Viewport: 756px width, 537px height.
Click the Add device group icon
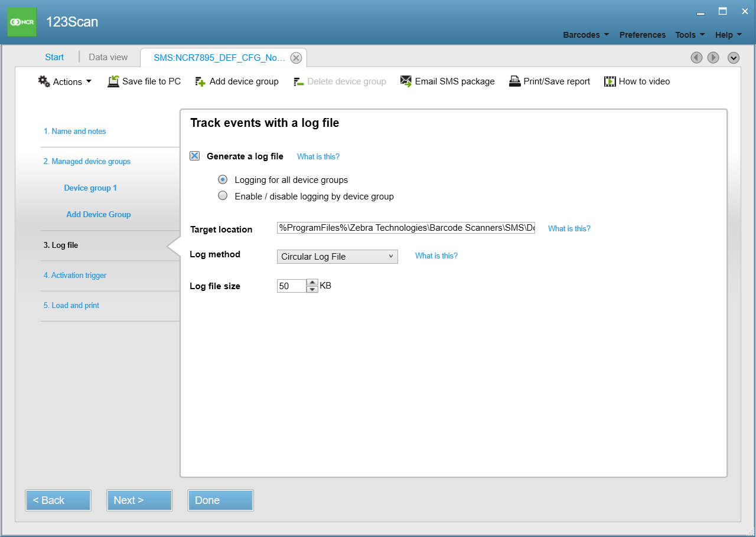pos(200,81)
